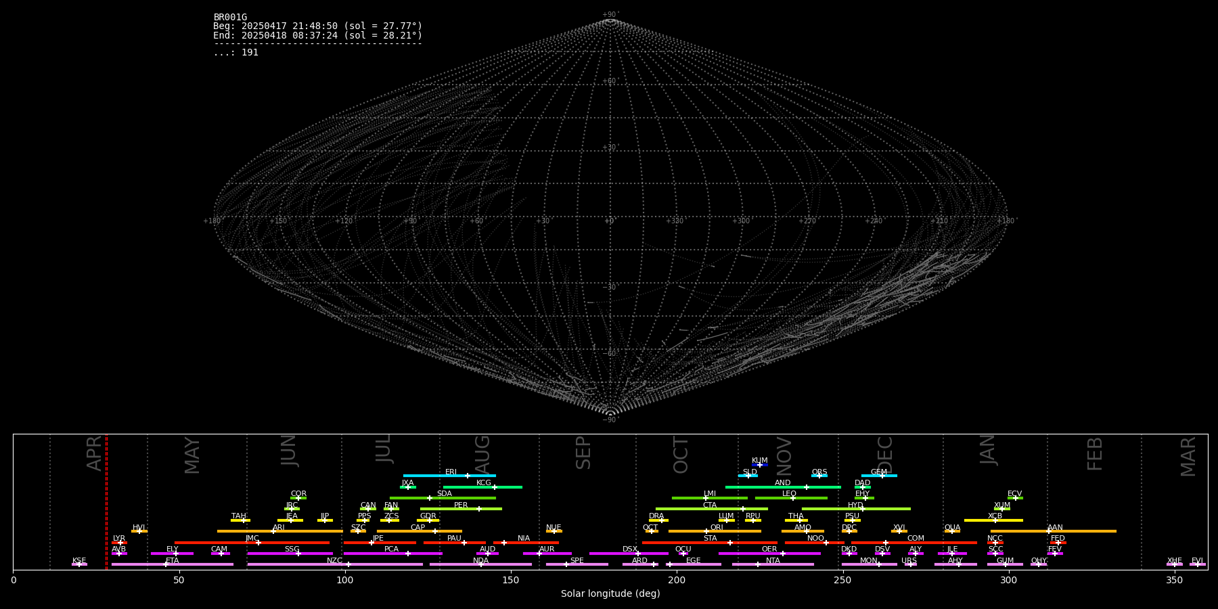
Task: Click the JUN month label
Action: [x=289, y=451]
